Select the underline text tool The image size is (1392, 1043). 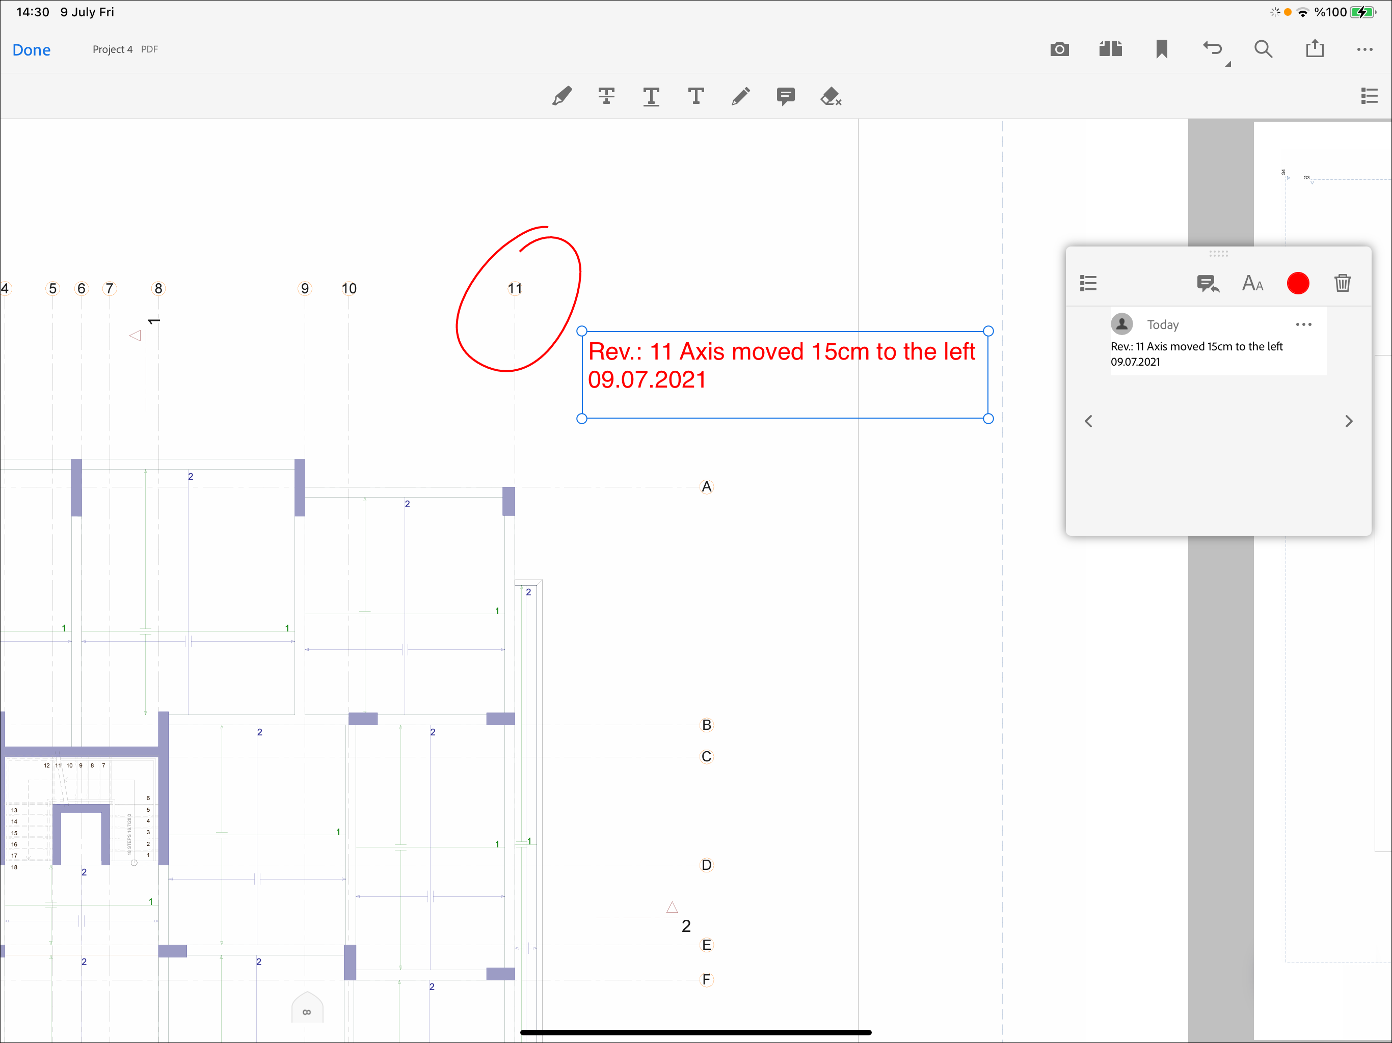click(651, 96)
